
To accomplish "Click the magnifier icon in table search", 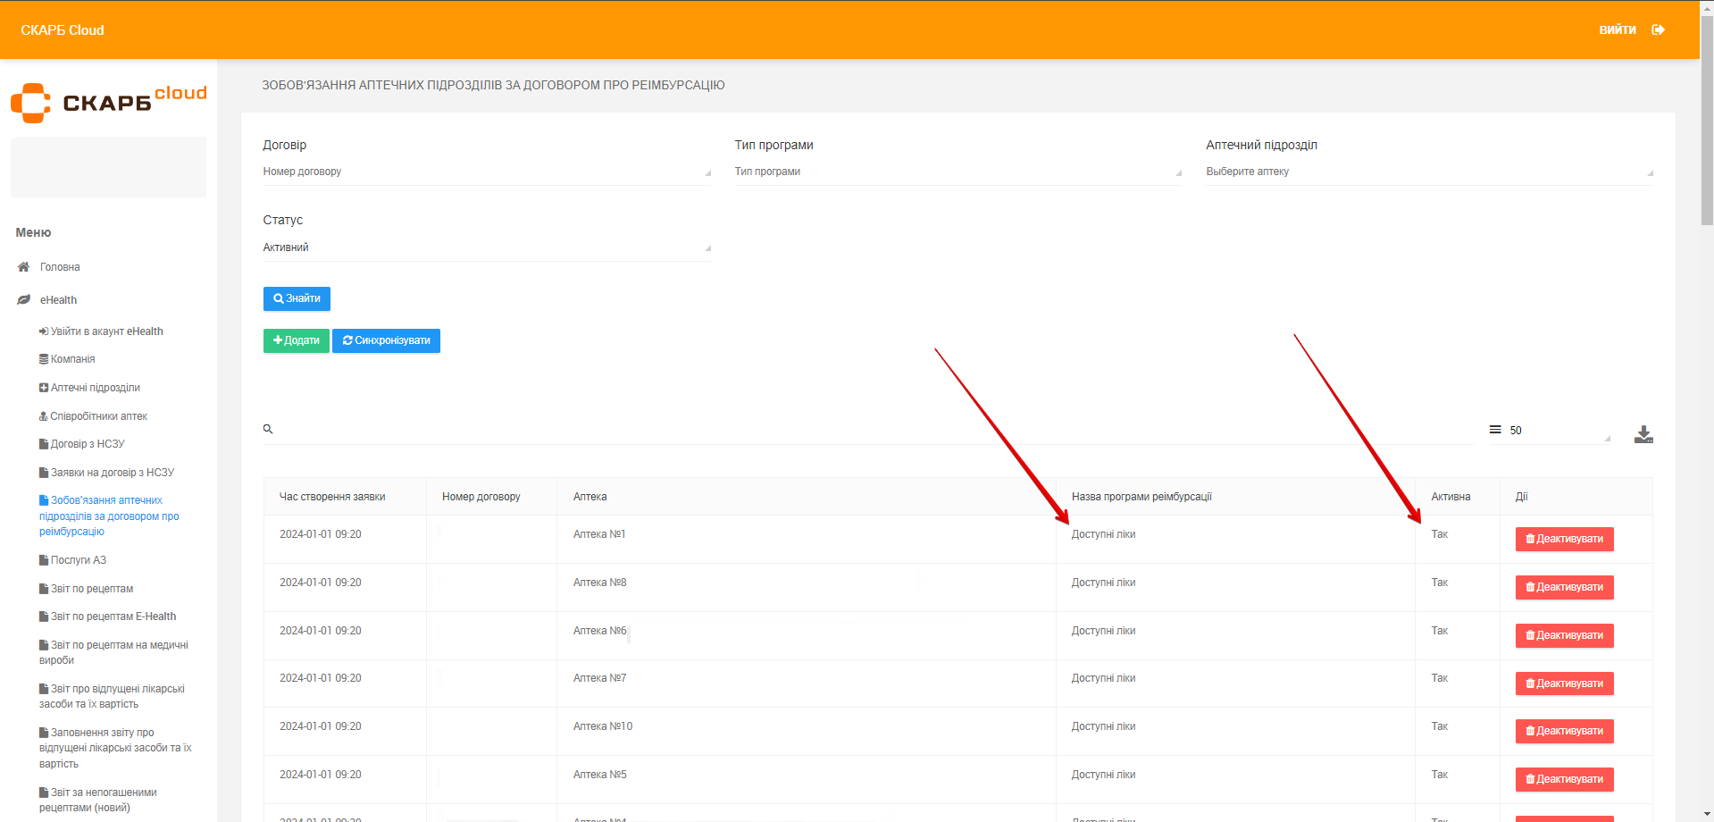I will 268,430.
